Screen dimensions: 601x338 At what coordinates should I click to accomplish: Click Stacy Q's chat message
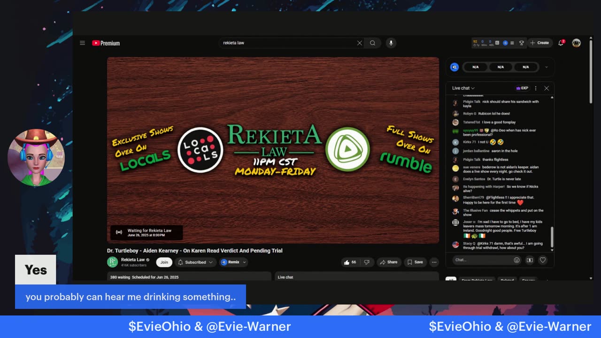pyautogui.click(x=498, y=246)
